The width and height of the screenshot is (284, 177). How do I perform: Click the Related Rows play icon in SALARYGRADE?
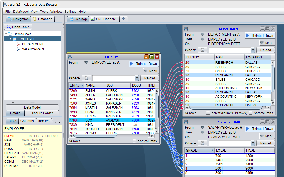248,129
